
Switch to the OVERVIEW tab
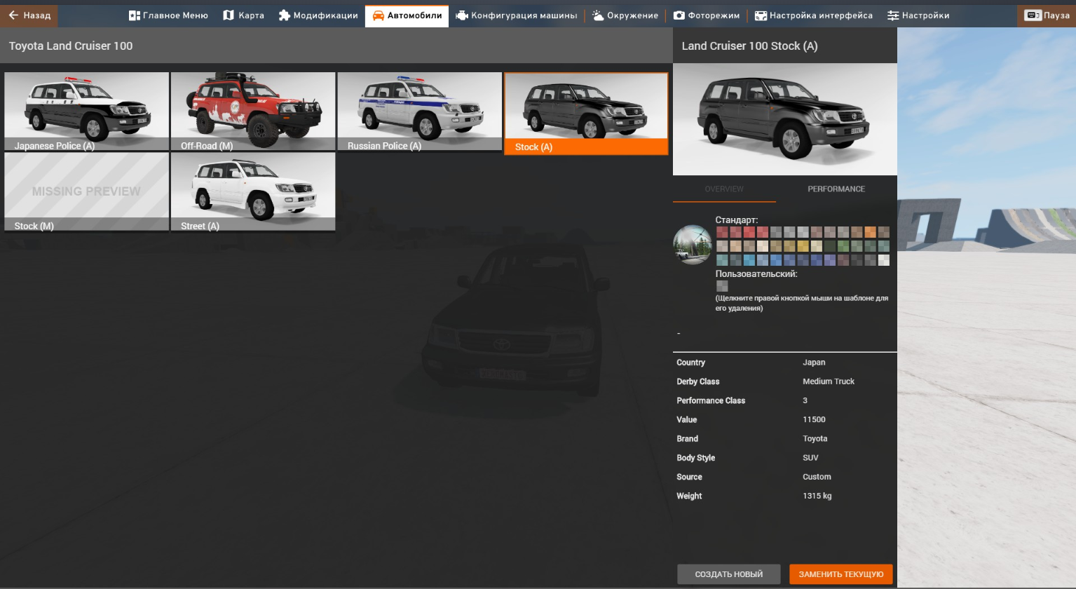click(x=724, y=189)
